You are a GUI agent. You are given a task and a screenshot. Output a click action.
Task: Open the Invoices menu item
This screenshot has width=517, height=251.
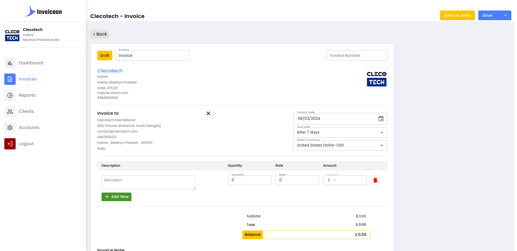28,79
